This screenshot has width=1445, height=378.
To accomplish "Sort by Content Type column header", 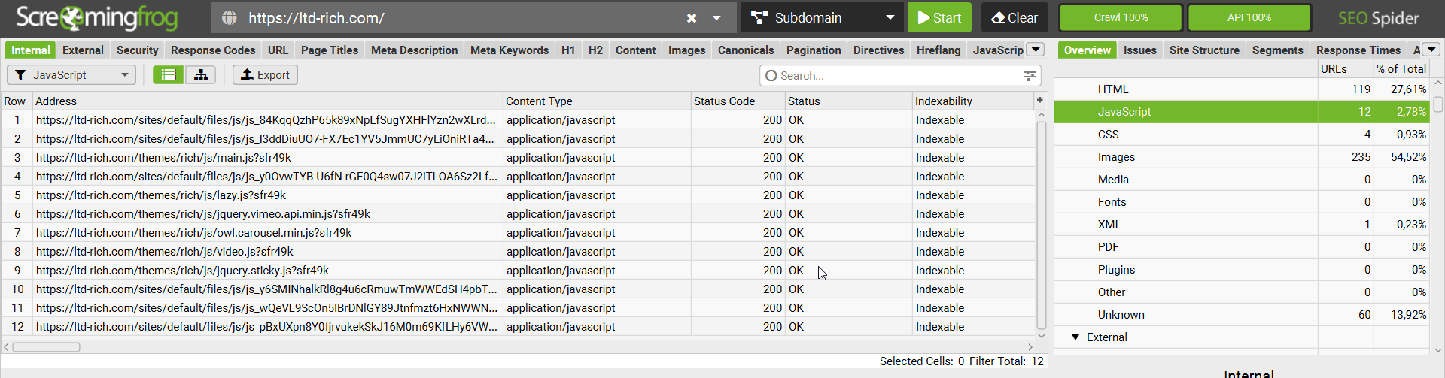I will point(597,101).
